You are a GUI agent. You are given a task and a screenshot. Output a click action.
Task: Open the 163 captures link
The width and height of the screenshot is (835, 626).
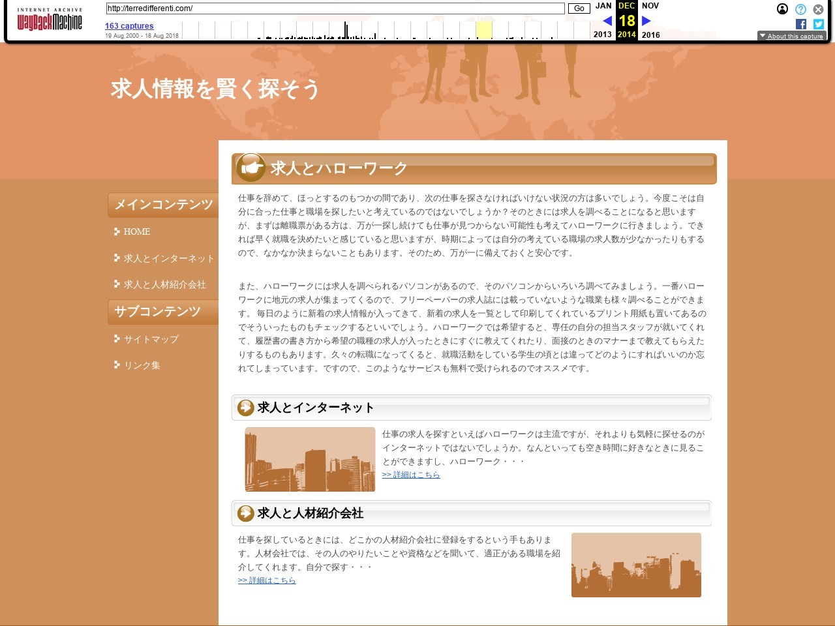(129, 26)
